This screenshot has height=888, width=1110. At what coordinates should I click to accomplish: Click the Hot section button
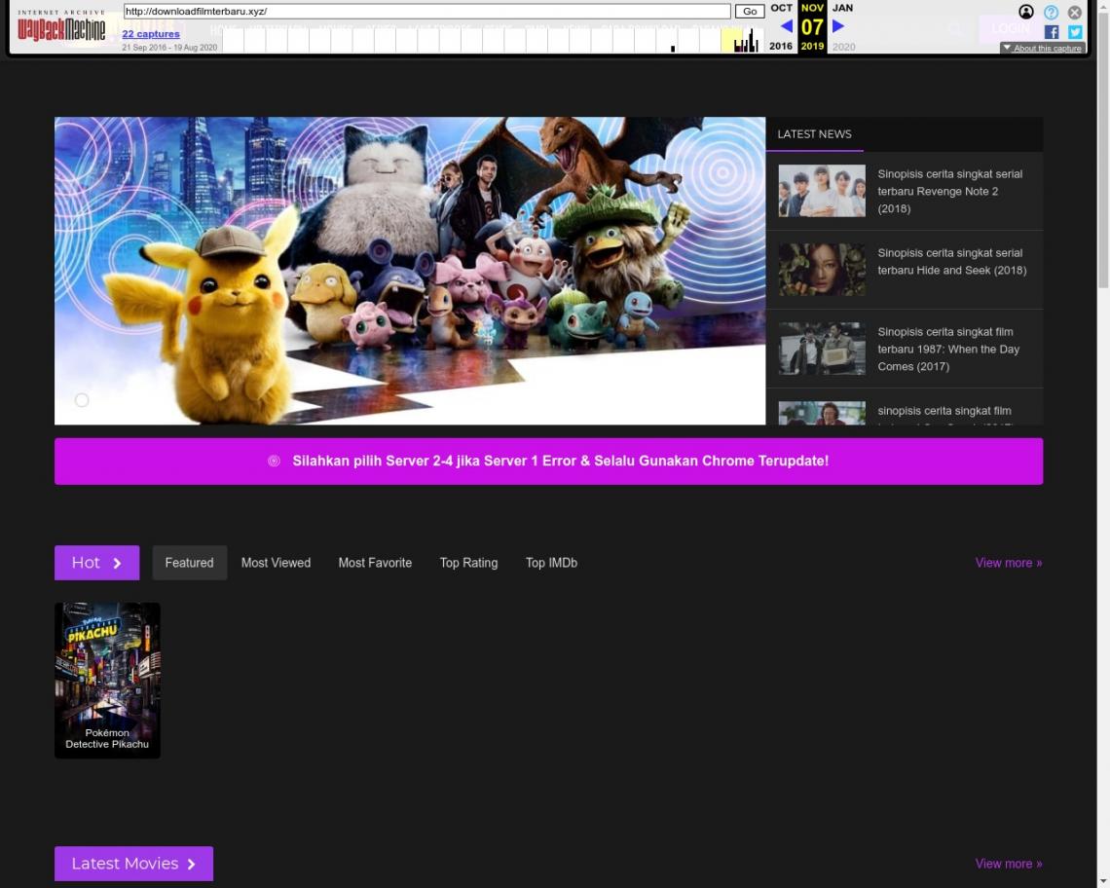tap(97, 563)
